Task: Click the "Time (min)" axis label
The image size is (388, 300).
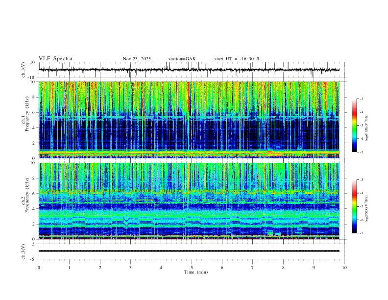Action: tap(196, 272)
